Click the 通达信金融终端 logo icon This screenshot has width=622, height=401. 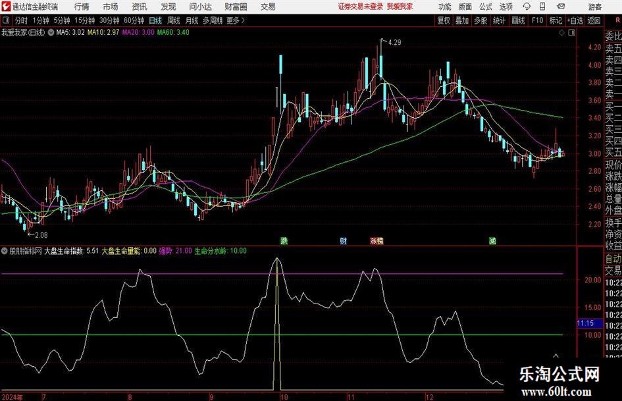click(x=6, y=7)
